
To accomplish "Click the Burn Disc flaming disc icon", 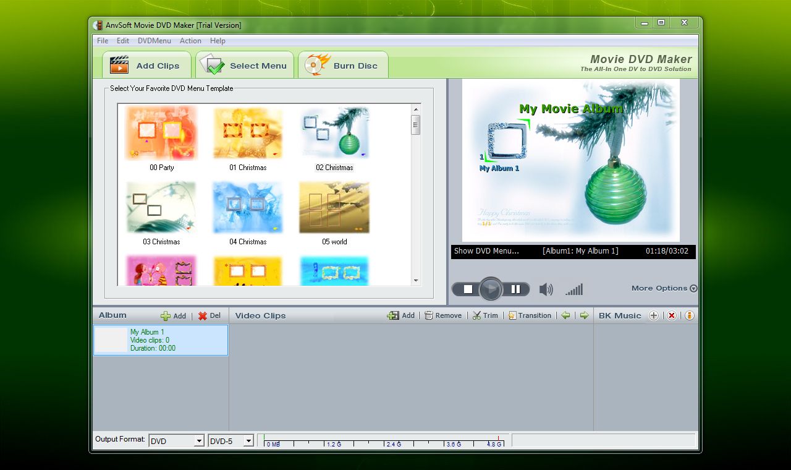I will tap(317, 64).
